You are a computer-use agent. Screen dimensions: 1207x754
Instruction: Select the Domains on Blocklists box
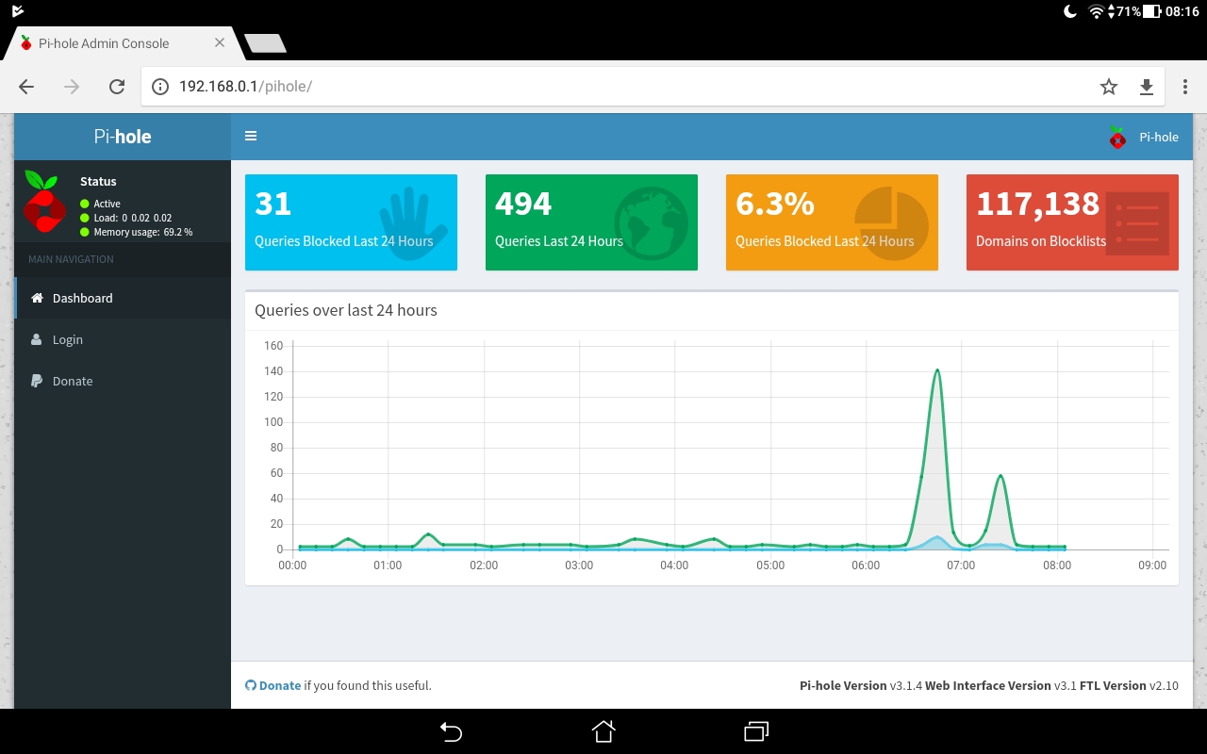(1072, 222)
